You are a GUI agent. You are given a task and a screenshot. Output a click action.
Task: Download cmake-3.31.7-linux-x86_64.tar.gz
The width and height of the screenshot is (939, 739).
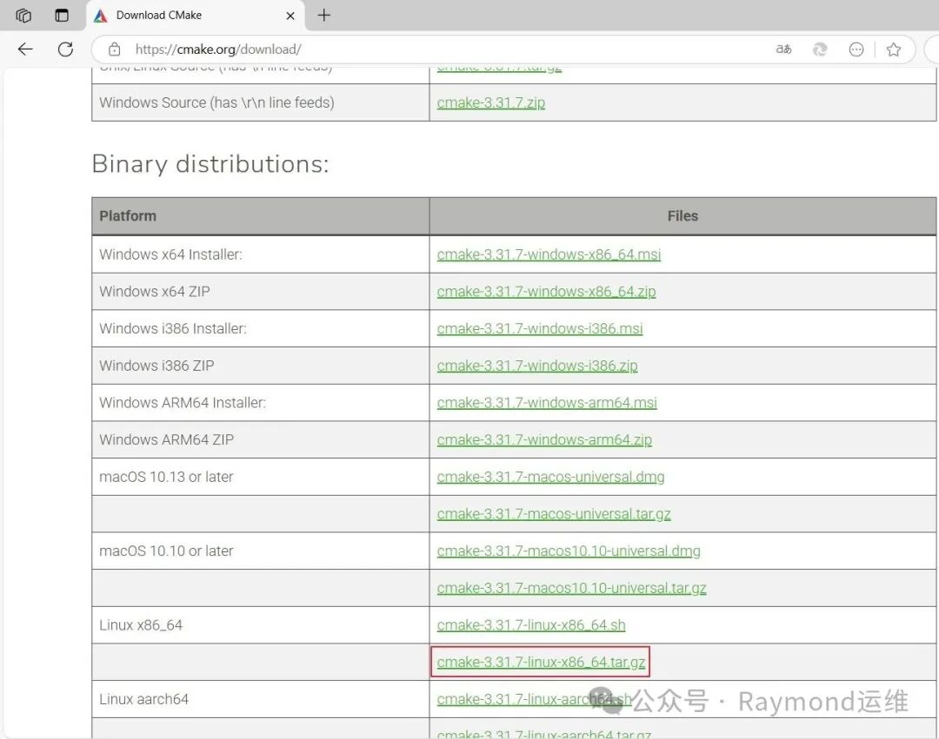[x=542, y=663]
